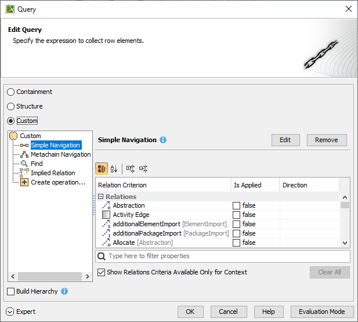
Task: Click the Remove button
Action: [x=327, y=140]
